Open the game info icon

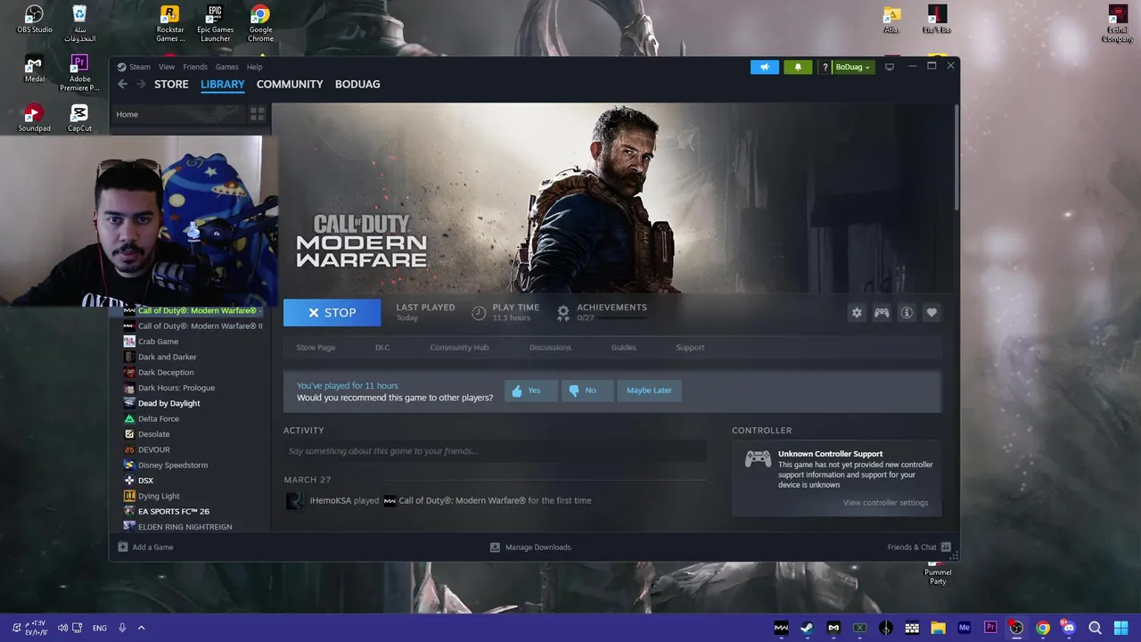(x=907, y=313)
